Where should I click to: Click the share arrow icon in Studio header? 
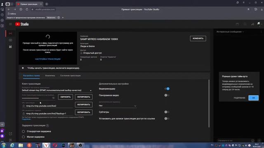tap(252, 24)
